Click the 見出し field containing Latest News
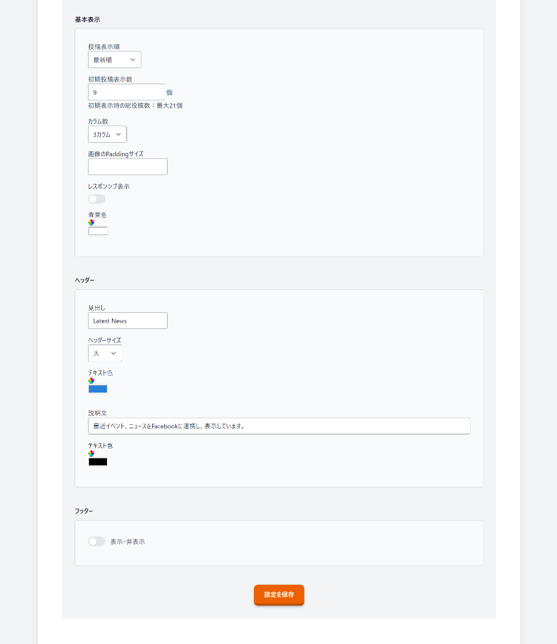Screen dimensions: 557x644 tap(128, 320)
